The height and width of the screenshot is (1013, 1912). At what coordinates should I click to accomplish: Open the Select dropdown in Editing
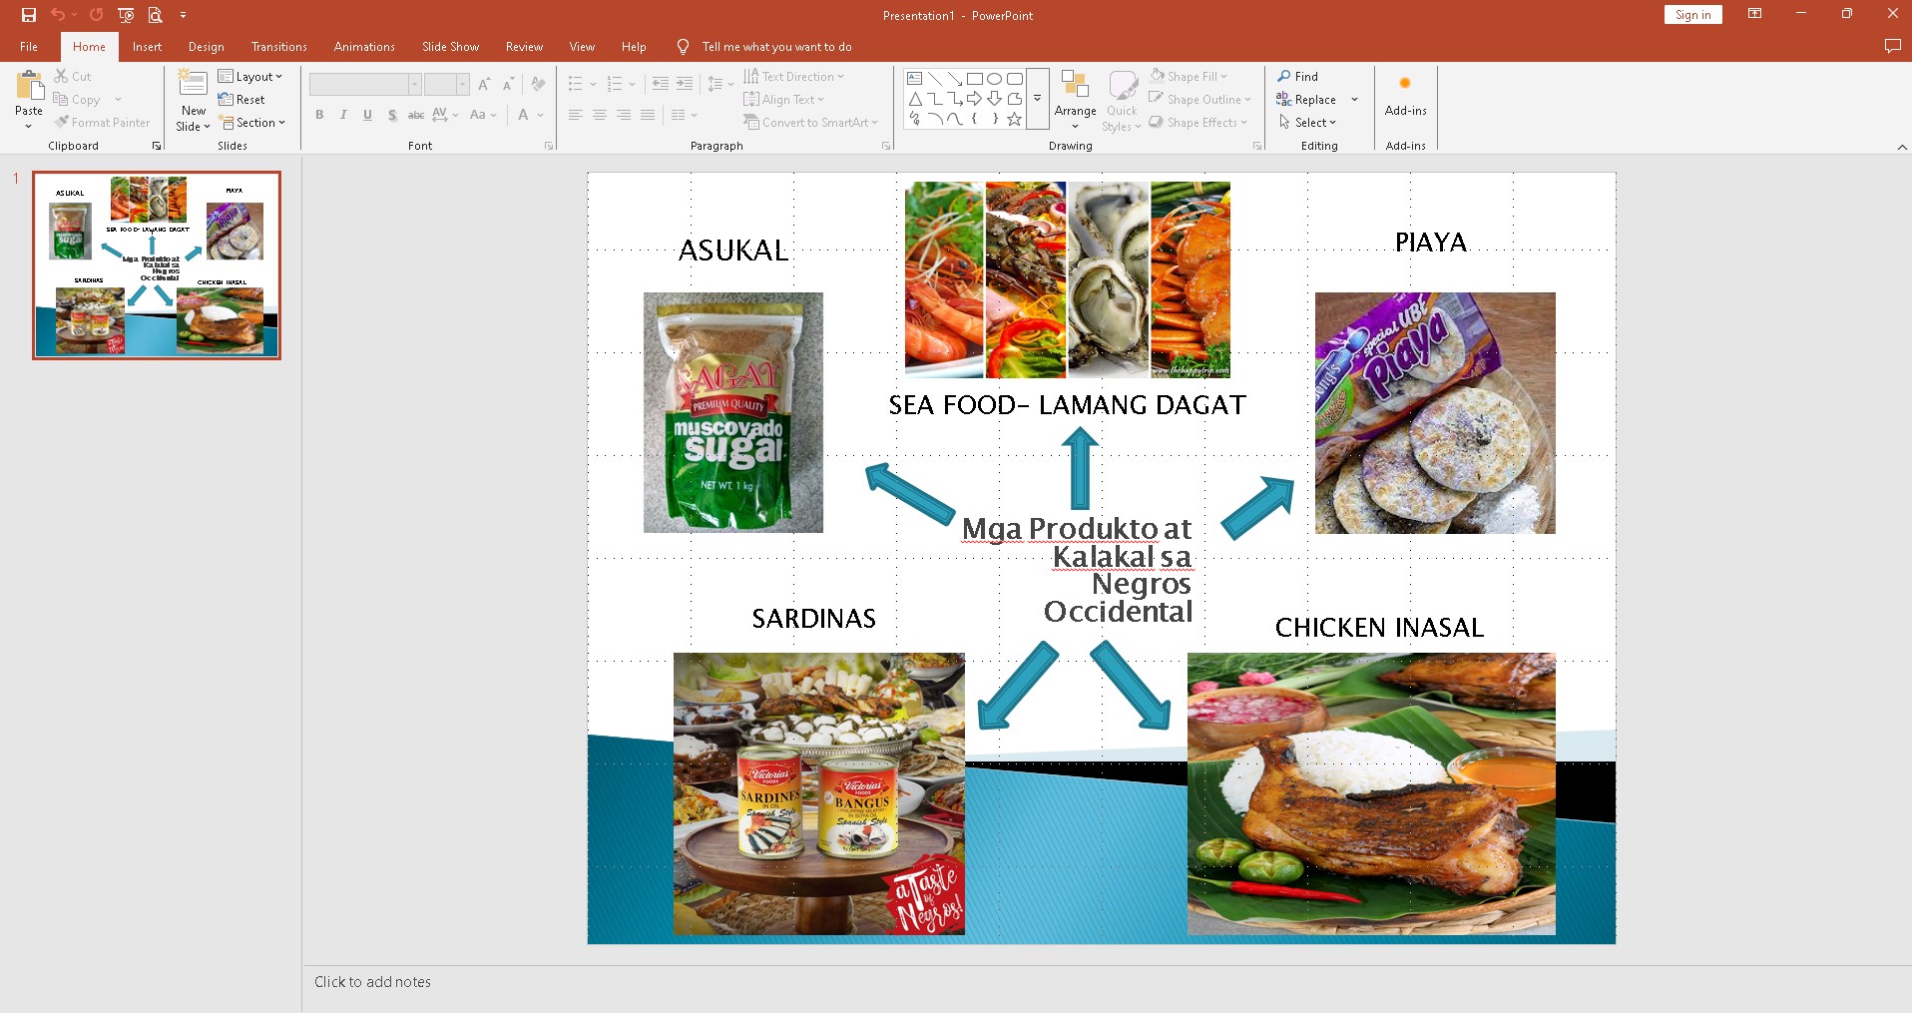coord(1306,122)
